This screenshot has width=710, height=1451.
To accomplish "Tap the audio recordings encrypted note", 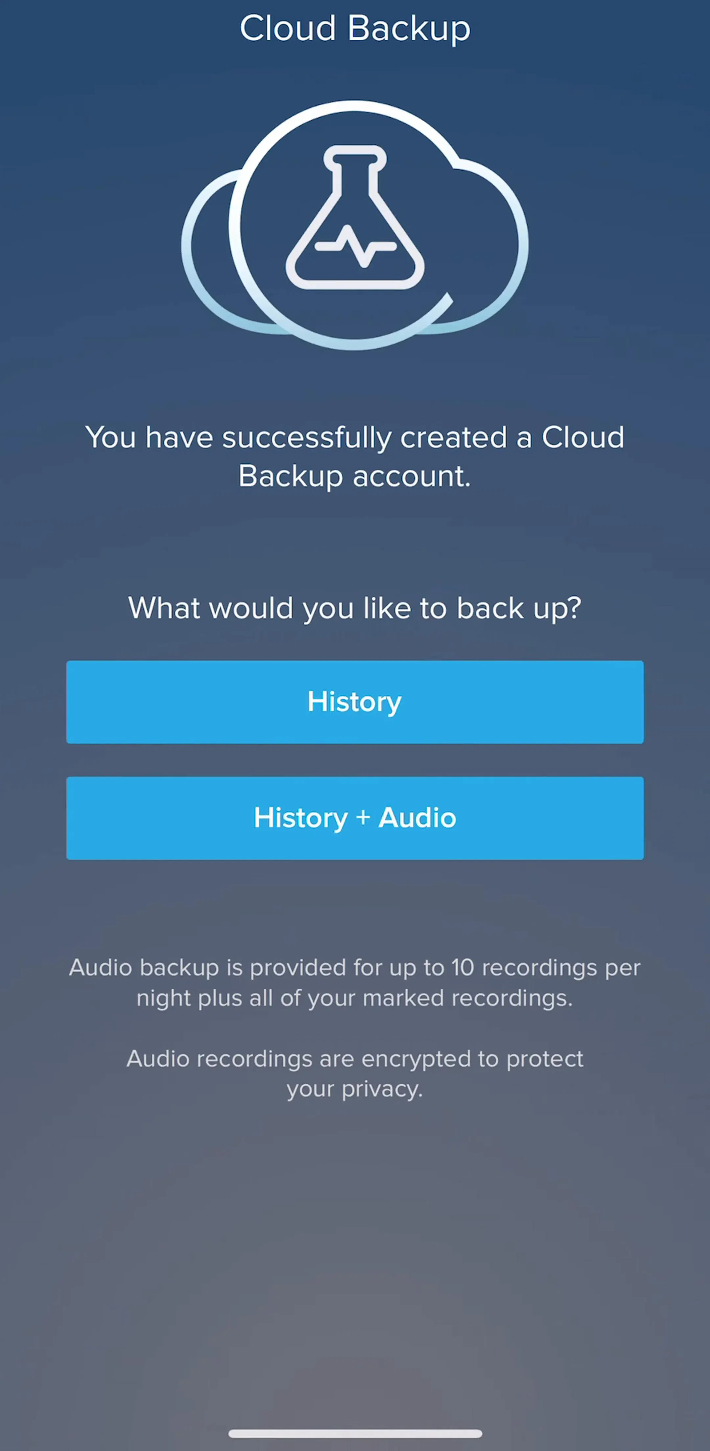I will click(355, 1074).
